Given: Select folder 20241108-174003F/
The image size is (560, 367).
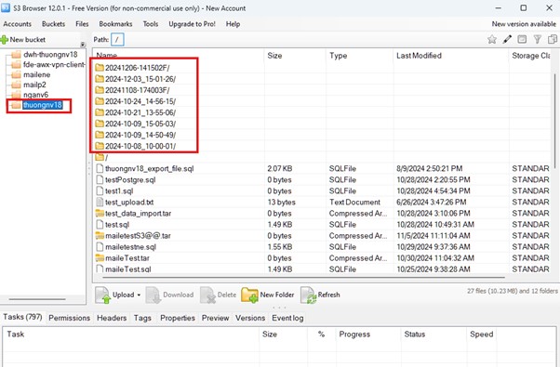Looking at the screenshot, I should (x=138, y=90).
